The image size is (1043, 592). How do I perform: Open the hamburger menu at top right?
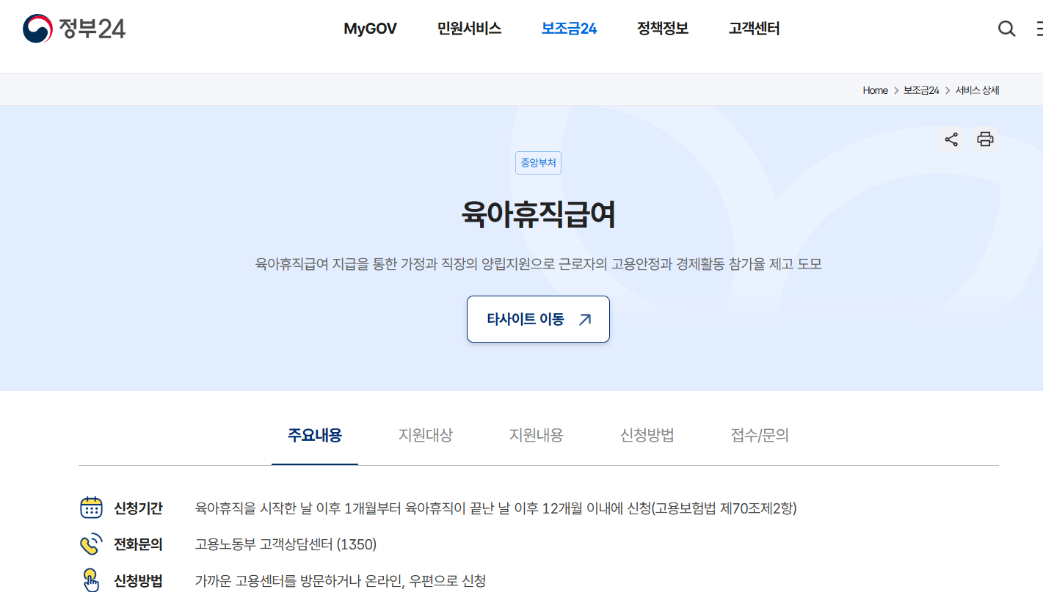click(x=1039, y=29)
